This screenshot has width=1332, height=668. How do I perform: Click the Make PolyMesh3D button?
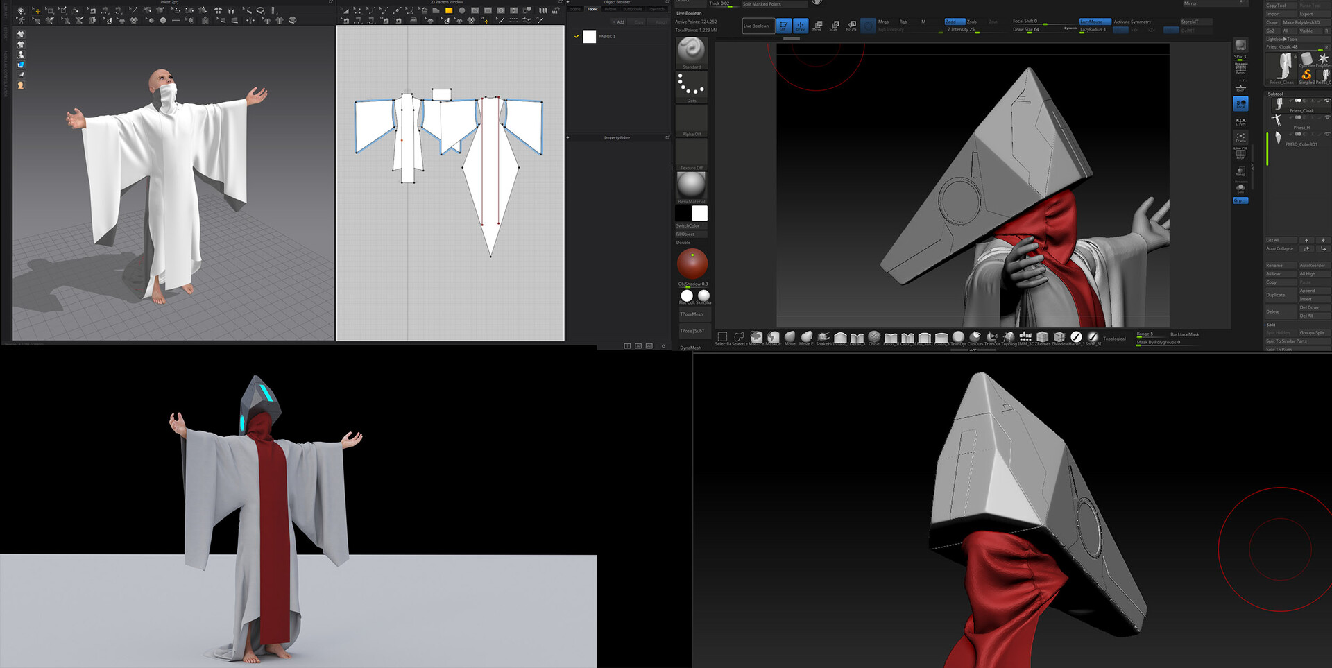point(1306,22)
